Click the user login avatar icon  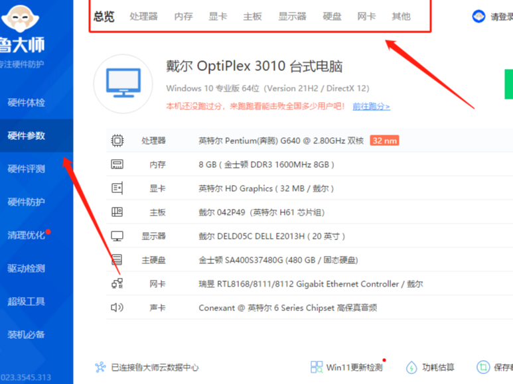click(478, 17)
